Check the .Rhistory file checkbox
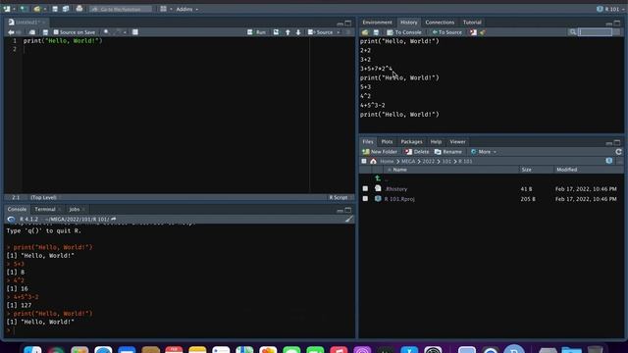The width and height of the screenshot is (628, 353). pos(365,188)
